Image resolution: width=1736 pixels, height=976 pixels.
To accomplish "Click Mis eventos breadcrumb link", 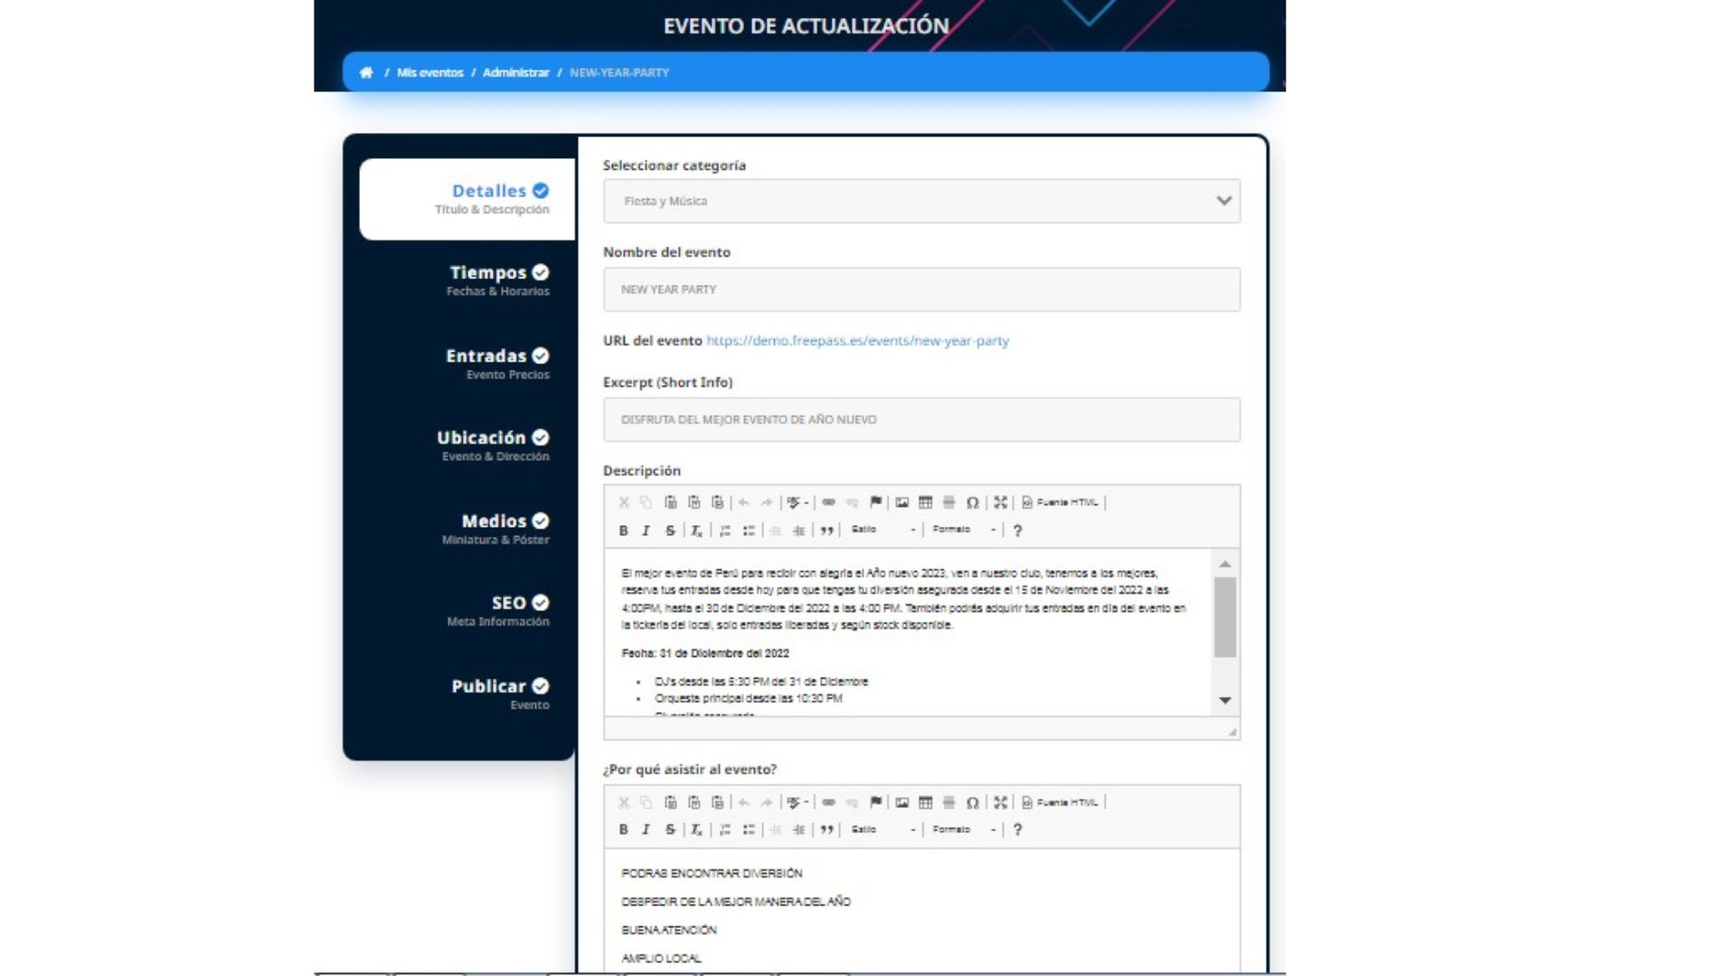I will (429, 72).
